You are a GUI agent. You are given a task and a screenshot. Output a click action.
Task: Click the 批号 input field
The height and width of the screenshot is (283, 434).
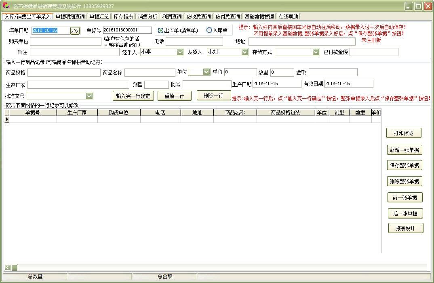coord(207,84)
